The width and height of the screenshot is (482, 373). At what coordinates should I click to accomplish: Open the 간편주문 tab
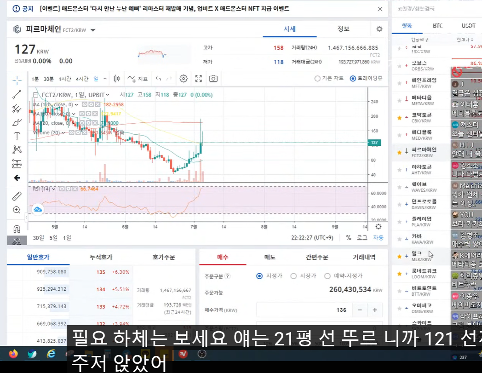(x=317, y=257)
